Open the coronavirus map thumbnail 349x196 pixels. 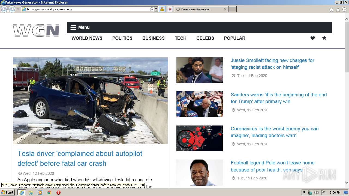coord(200,138)
